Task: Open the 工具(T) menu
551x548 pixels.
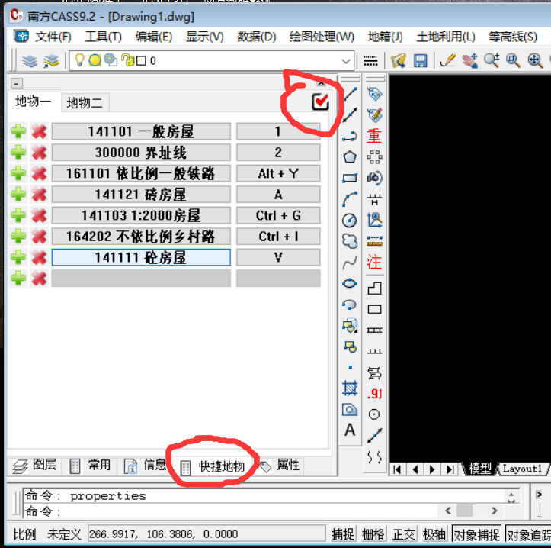Action: [x=104, y=37]
